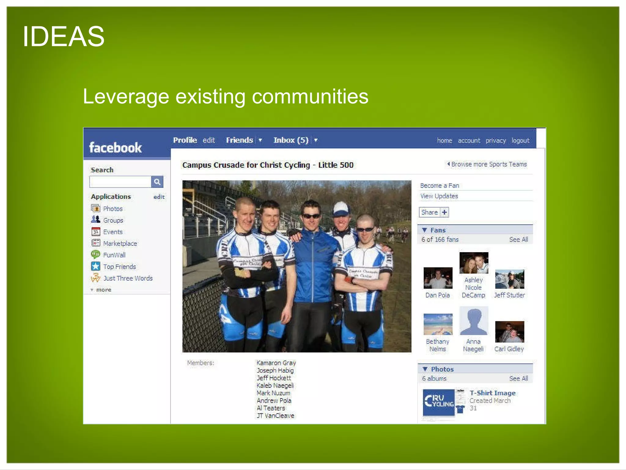
Task: Click the Top Friends star icon
Action: pos(96,266)
